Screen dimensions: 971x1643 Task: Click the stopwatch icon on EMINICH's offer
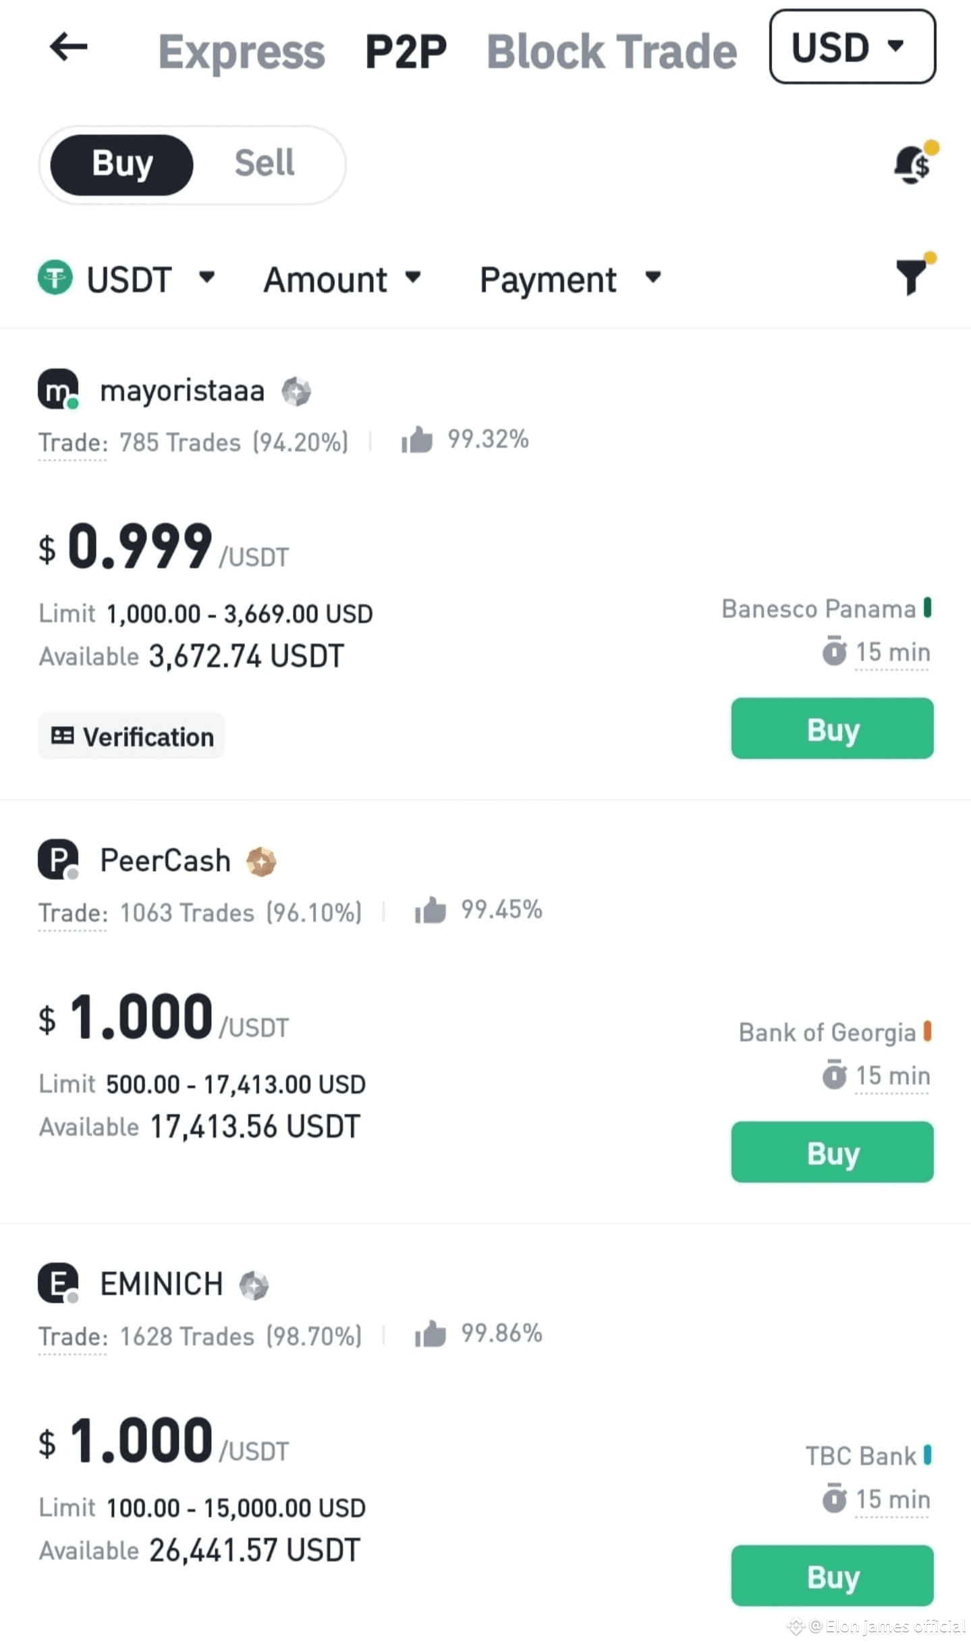(835, 1499)
